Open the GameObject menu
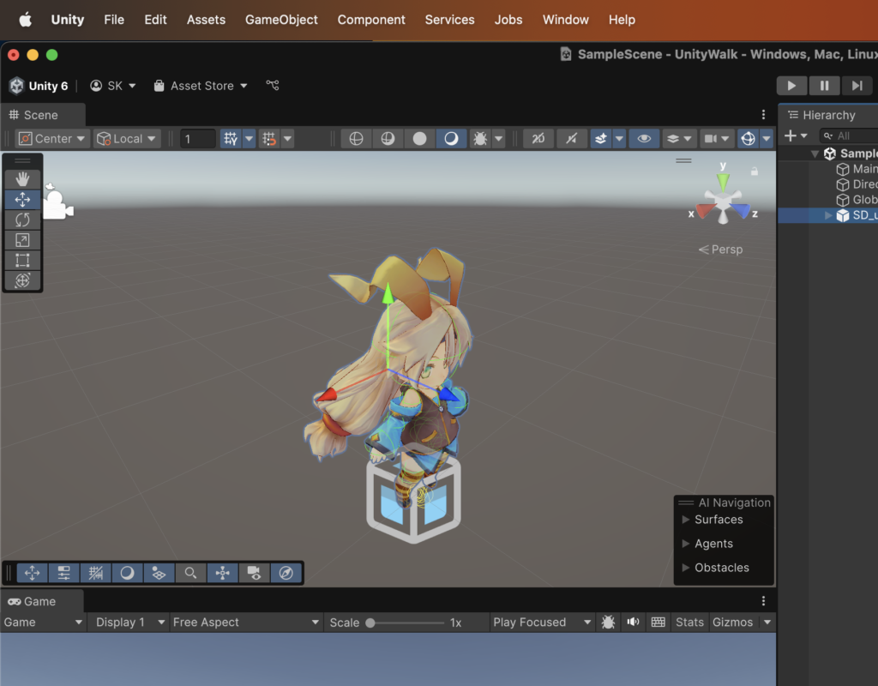878x686 pixels. pyautogui.click(x=281, y=21)
